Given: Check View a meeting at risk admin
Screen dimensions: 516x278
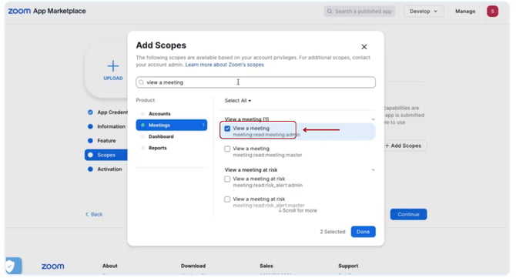Looking at the screenshot, I should tap(227, 179).
